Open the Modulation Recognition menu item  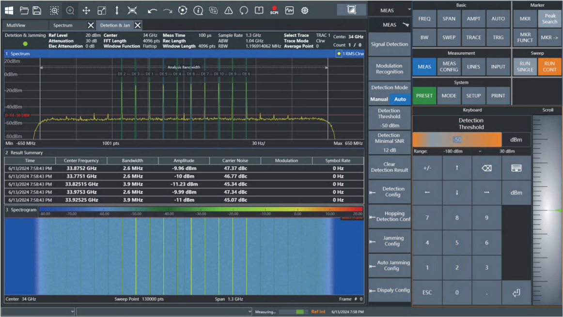[x=390, y=69]
